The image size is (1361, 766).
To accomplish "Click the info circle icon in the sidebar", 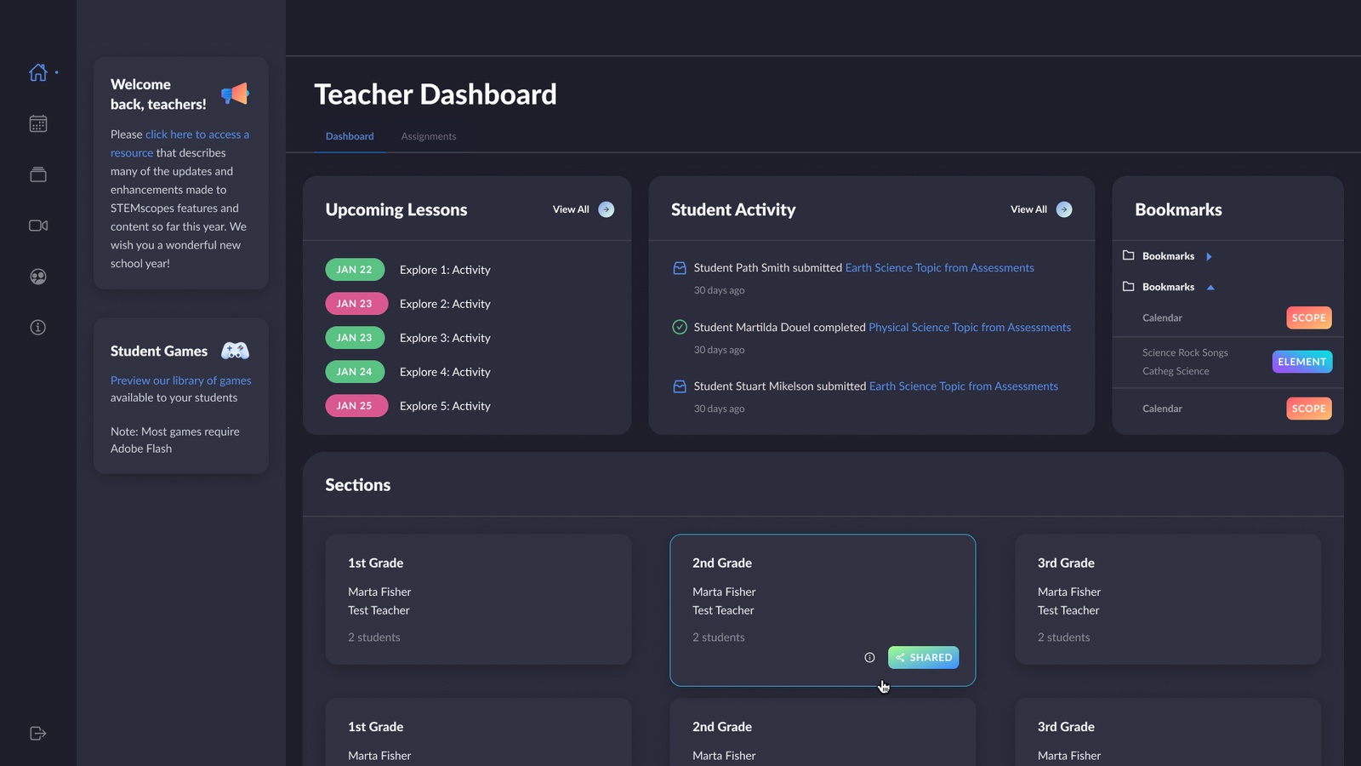I will pos(38,328).
